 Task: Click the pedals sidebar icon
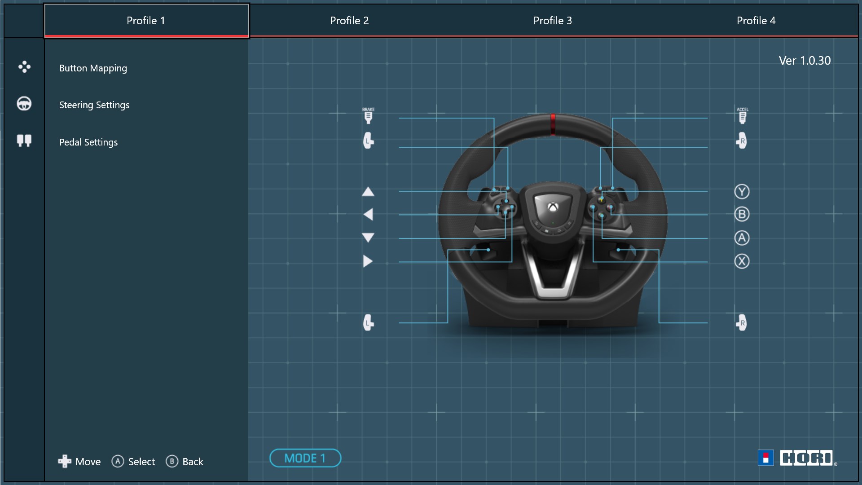[x=24, y=141]
